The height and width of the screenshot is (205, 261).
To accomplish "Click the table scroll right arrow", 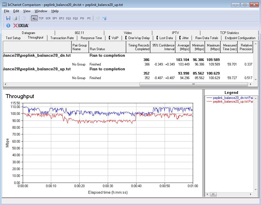I will [x=251, y=84].
